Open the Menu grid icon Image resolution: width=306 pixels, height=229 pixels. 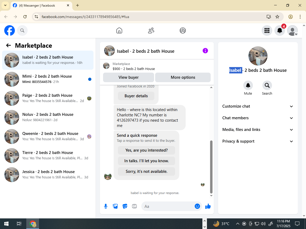tap(267, 30)
